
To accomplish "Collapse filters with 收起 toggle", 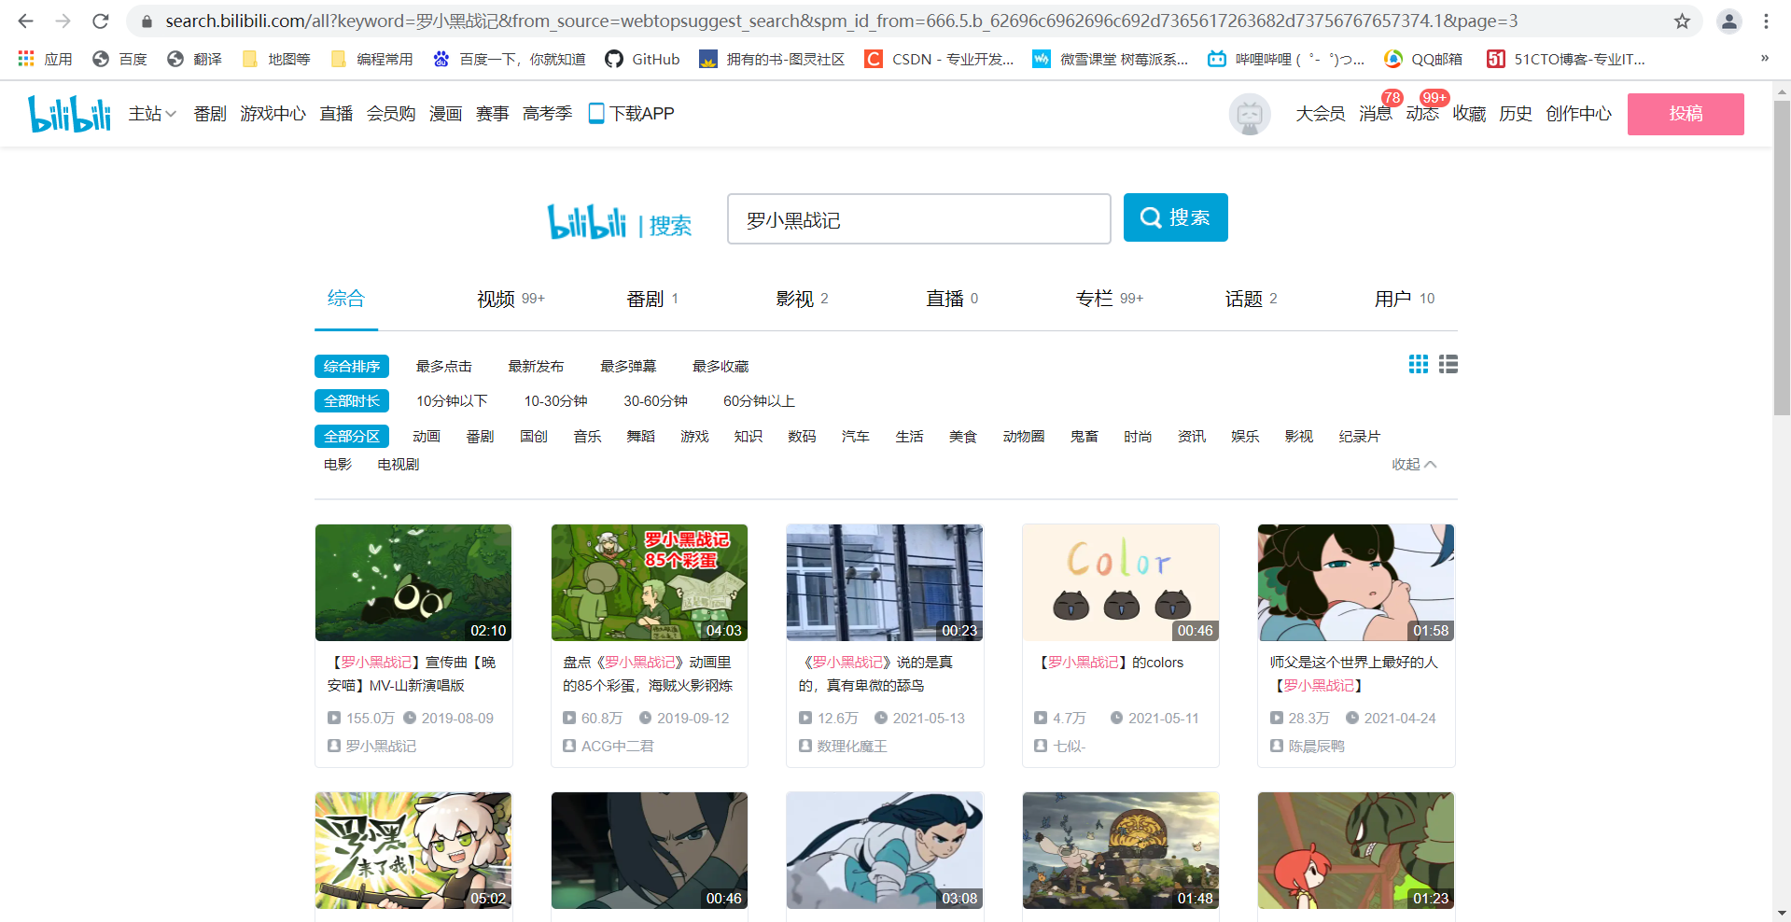I will point(1414,465).
